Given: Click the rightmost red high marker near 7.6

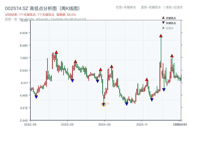Looking at the screenshot, I should coord(172,56).
